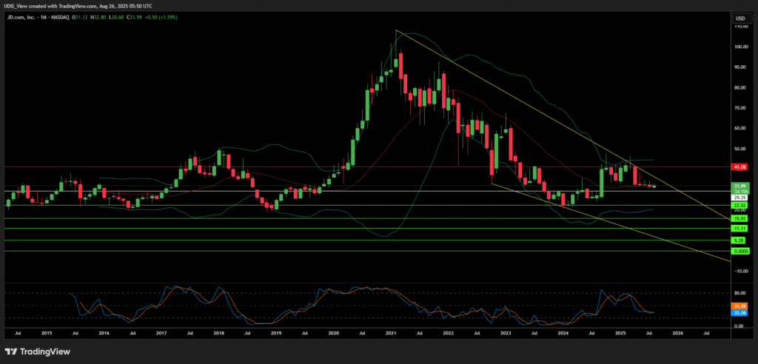The height and width of the screenshot is (364, 758).
Task: Select the green 5.28 level label
Action: pos(739,240)
